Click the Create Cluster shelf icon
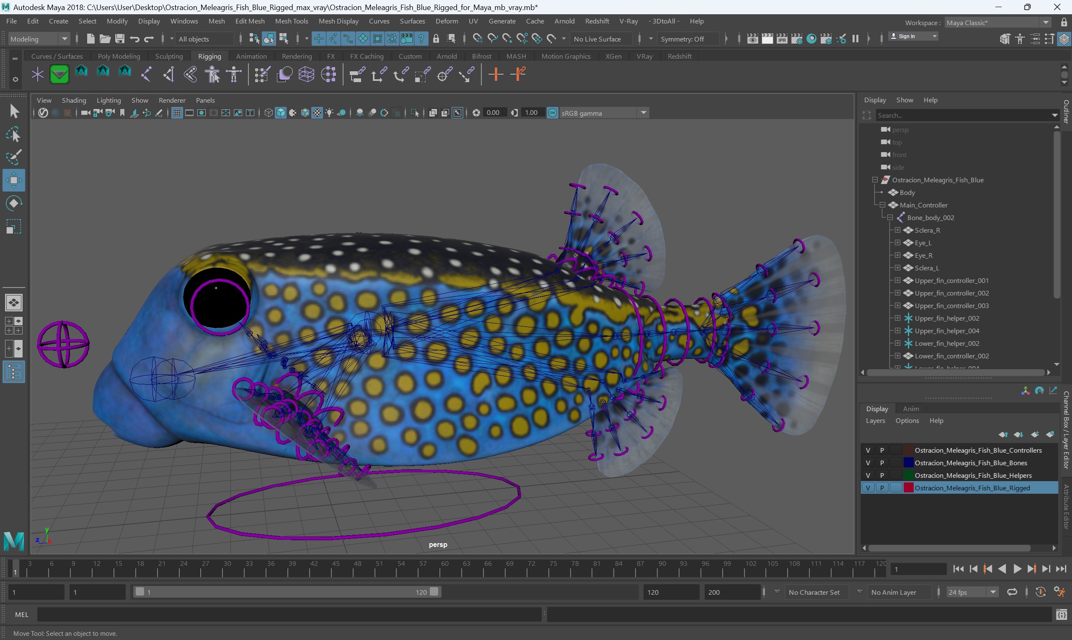The image size is (1072, 640). [x=328, y=75]
